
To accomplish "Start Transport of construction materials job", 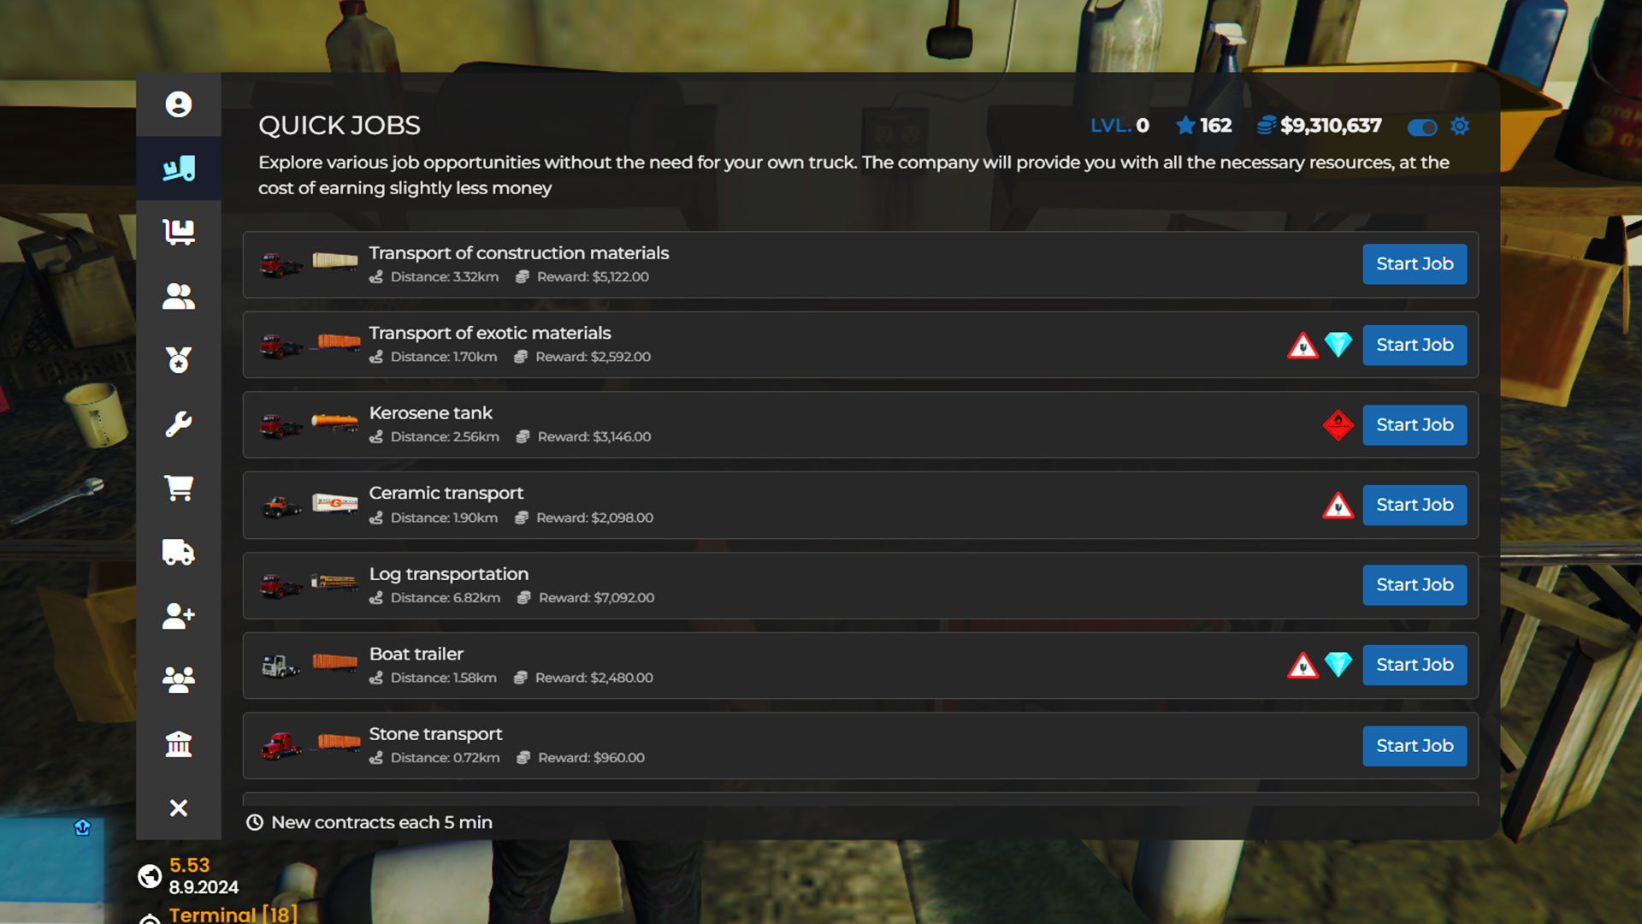I will pyautogui.click(x=1415, y=264).
